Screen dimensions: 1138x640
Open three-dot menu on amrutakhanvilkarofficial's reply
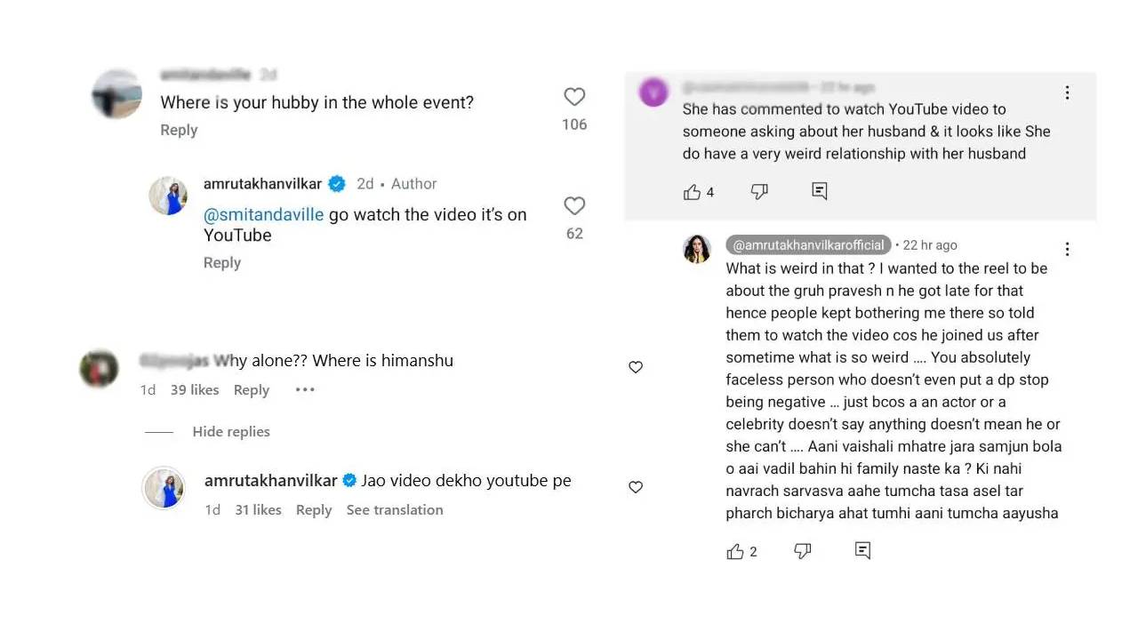1067,249
